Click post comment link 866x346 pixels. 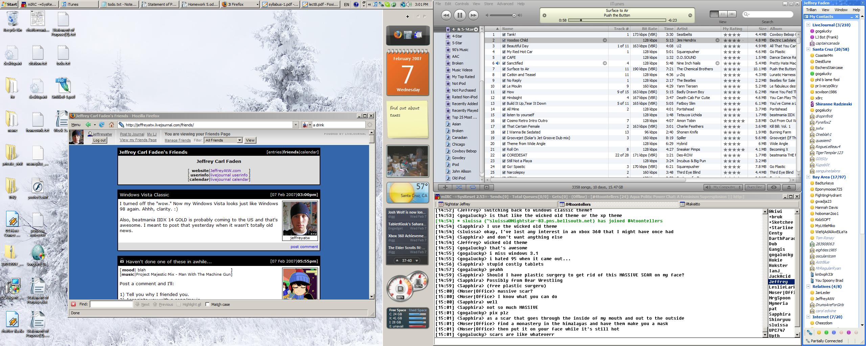click(x=304, y=247)
